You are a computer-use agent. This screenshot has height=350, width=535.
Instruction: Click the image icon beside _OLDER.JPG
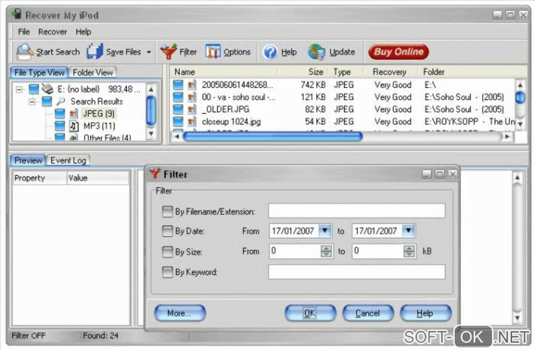coord(192,109)
